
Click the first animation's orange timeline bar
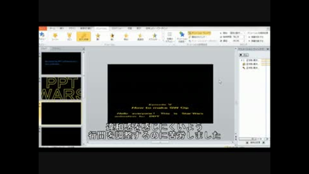tap(266, 60)
